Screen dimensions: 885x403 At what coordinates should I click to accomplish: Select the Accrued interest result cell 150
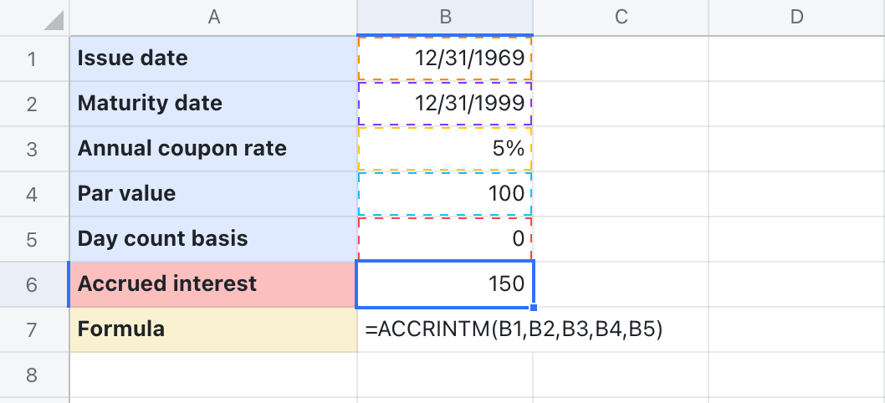pyautogui.click(x=445, y=284)
